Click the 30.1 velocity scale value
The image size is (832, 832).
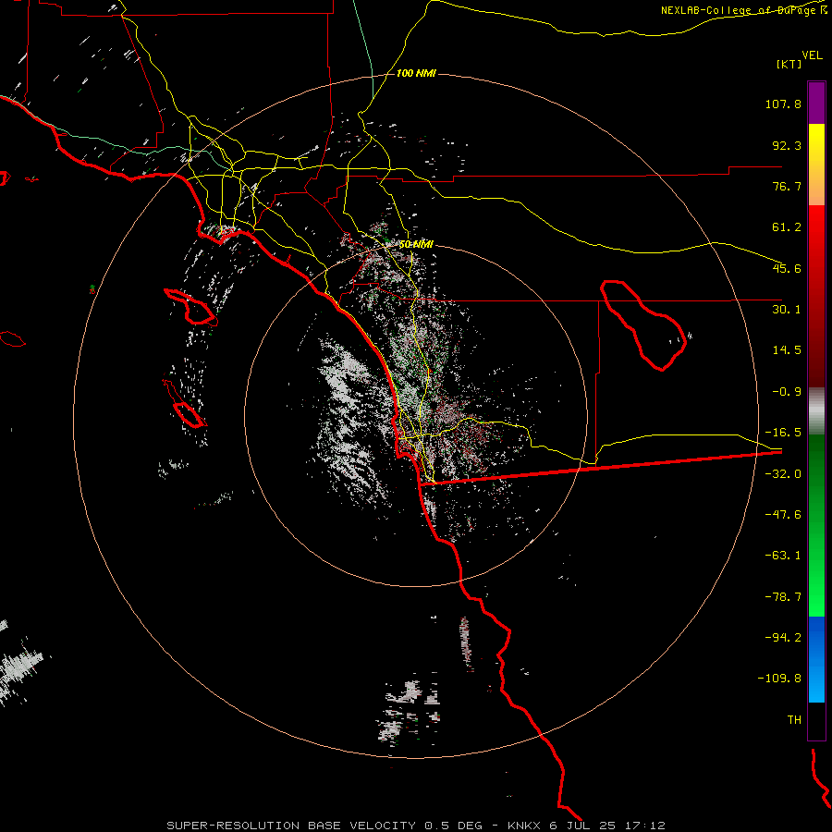787,310
